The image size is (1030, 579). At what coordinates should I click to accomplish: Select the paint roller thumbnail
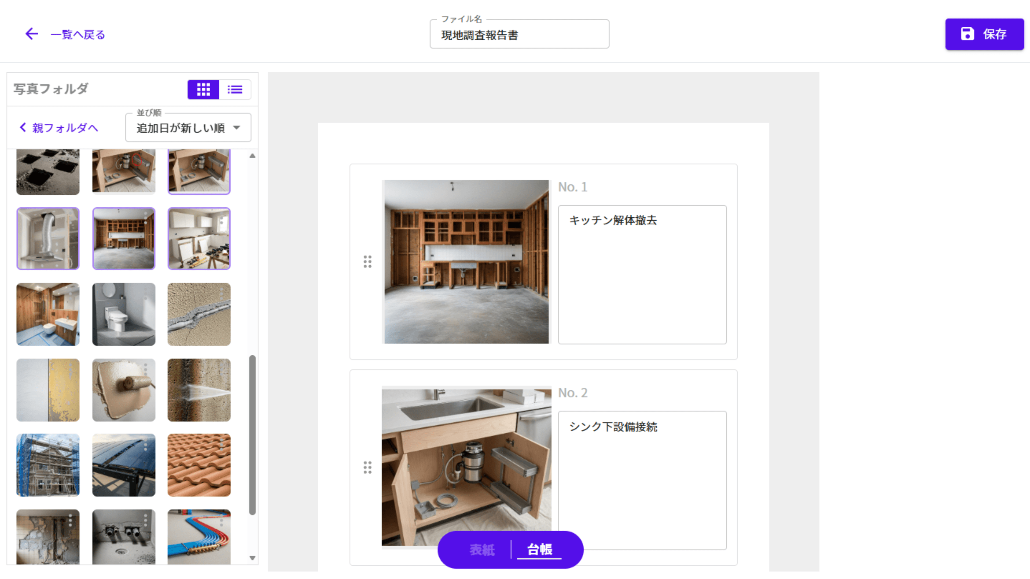click(124, 390)
